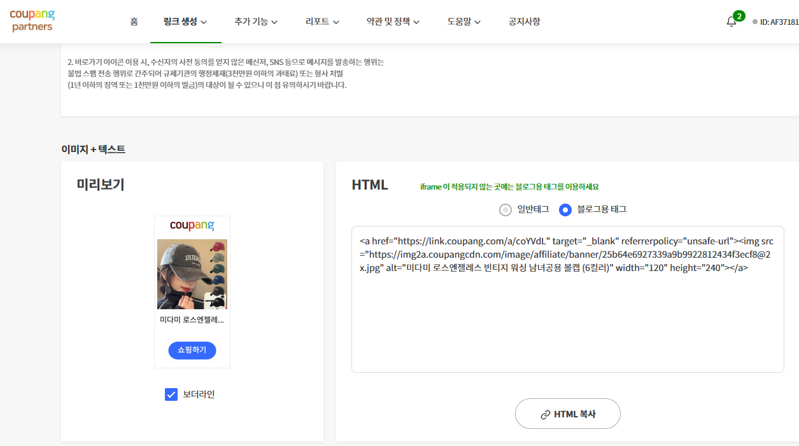Image resolution: width=799 pixels, height=446 pixels.
Task: Click the HTML 복사 button
Action: (x=567, y=414)
